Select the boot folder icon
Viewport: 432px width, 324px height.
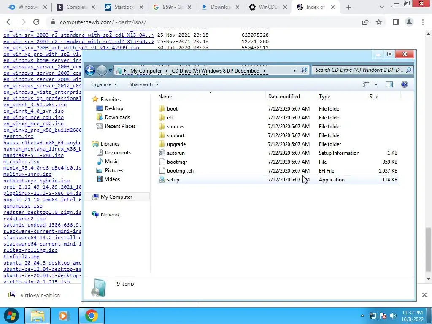pos(162,108)
